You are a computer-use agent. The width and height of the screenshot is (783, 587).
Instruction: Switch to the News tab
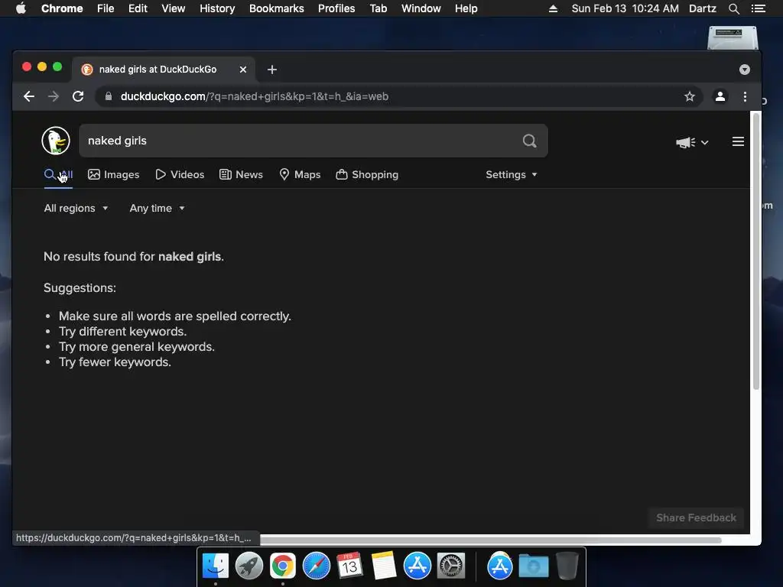click(241, 175)
